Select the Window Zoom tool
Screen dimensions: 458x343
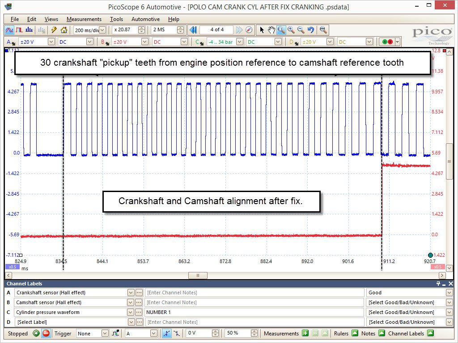pyautogui.click(x=281, y=30)
